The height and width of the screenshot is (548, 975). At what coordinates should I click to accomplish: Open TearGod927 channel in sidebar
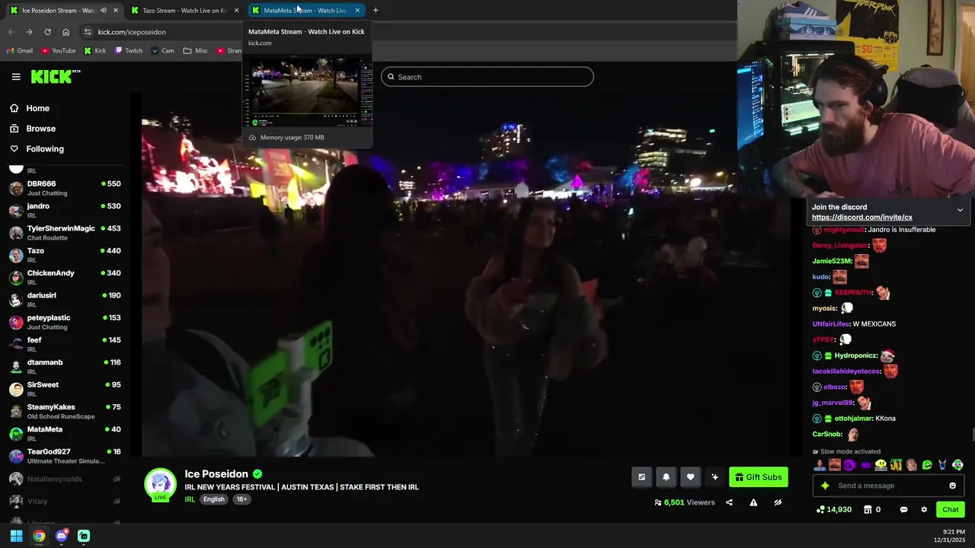(65, 456)
